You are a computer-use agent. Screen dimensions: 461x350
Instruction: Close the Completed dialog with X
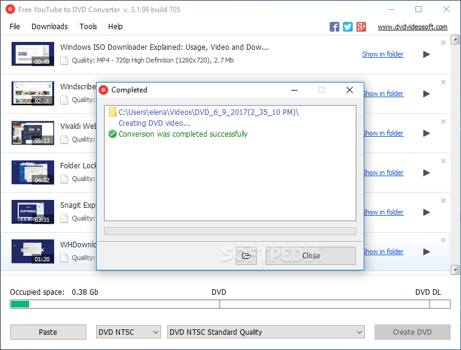coord(350,90)
